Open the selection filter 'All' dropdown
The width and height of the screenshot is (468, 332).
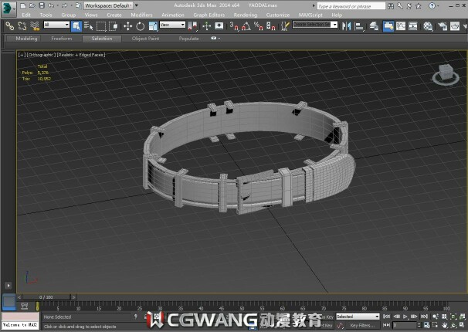[56, 25]
